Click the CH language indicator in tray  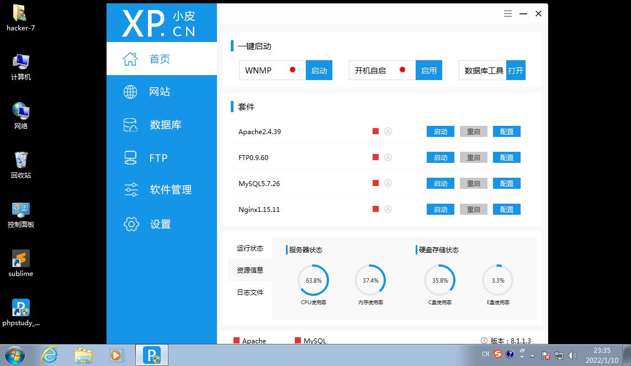pyautogui.click(x=486, y=354)
